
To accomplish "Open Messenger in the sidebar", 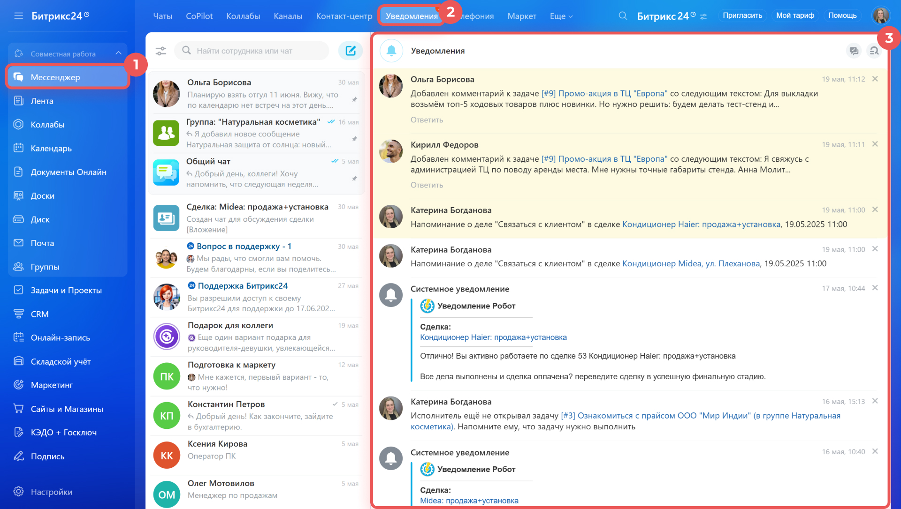I will tap(68, 77).
